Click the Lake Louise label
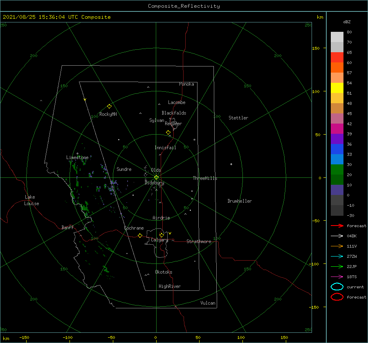368x343 pixels. pyautogui.click(x=31, y=200)
